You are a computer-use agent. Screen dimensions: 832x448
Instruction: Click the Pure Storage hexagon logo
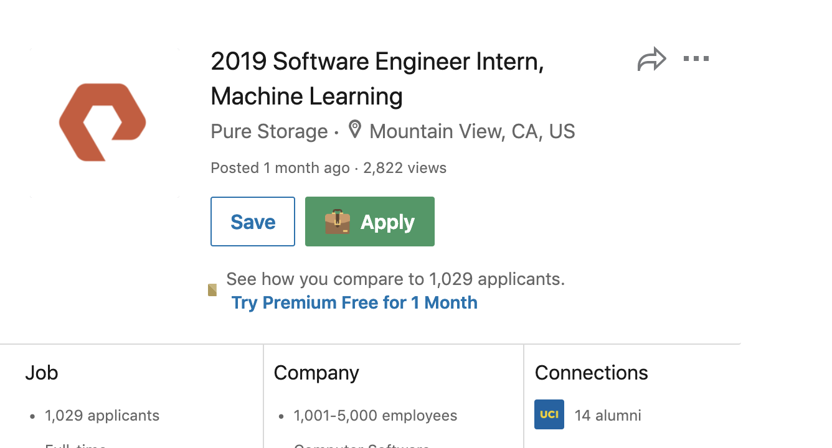(x=103, y=122)
